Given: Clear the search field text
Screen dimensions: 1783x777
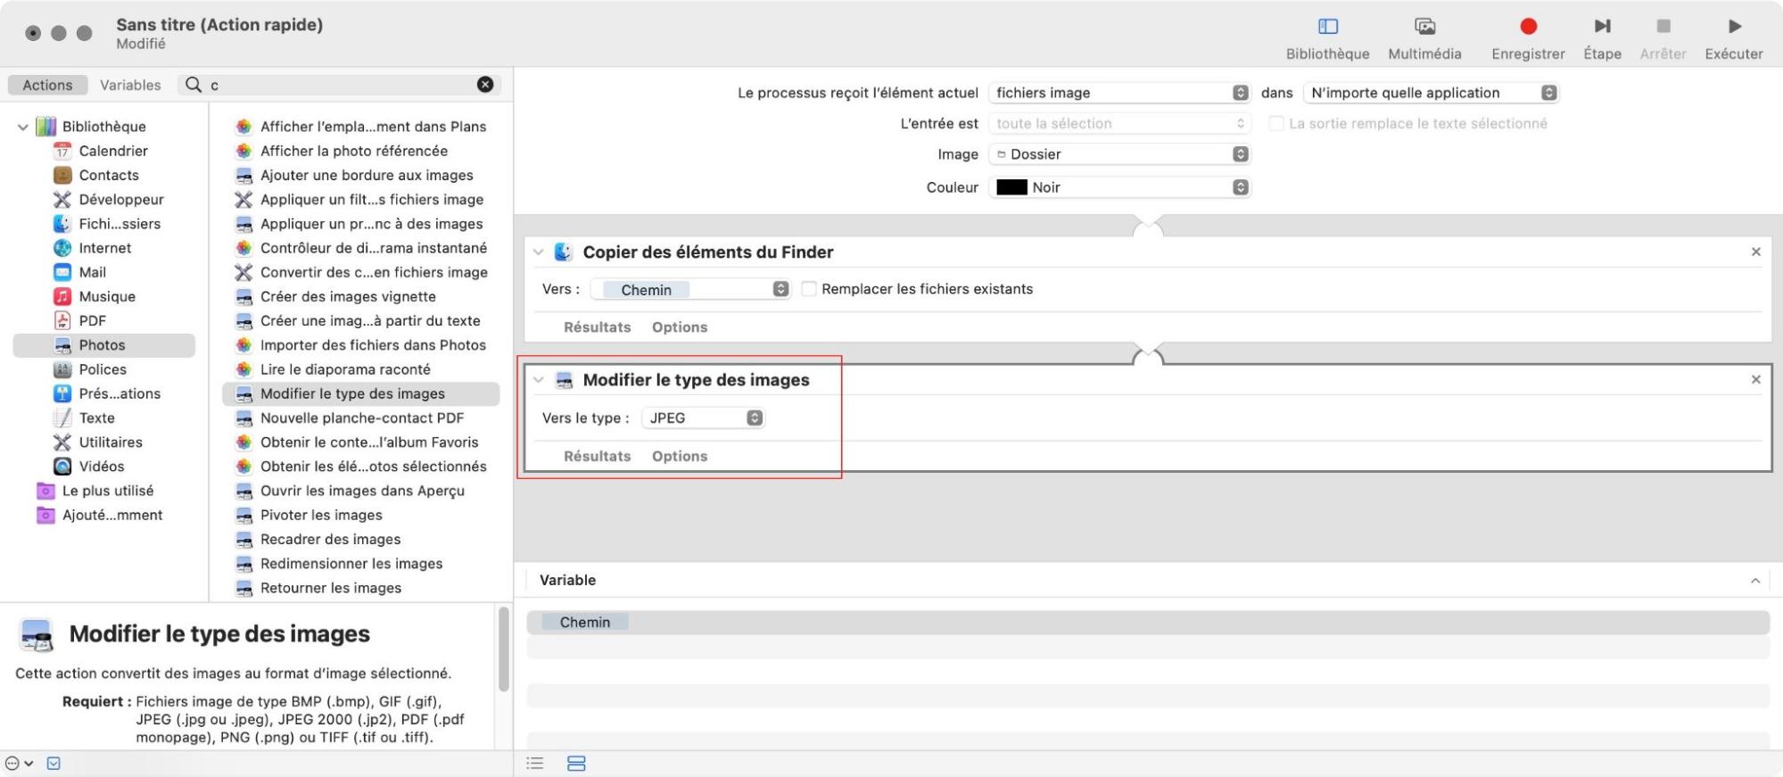Looking at the screenshot, I should click(485, 85).
